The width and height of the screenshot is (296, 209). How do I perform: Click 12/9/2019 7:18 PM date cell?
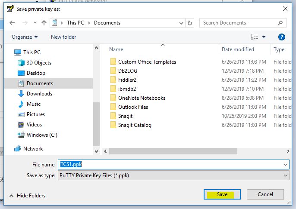click(x=242, y=71)
